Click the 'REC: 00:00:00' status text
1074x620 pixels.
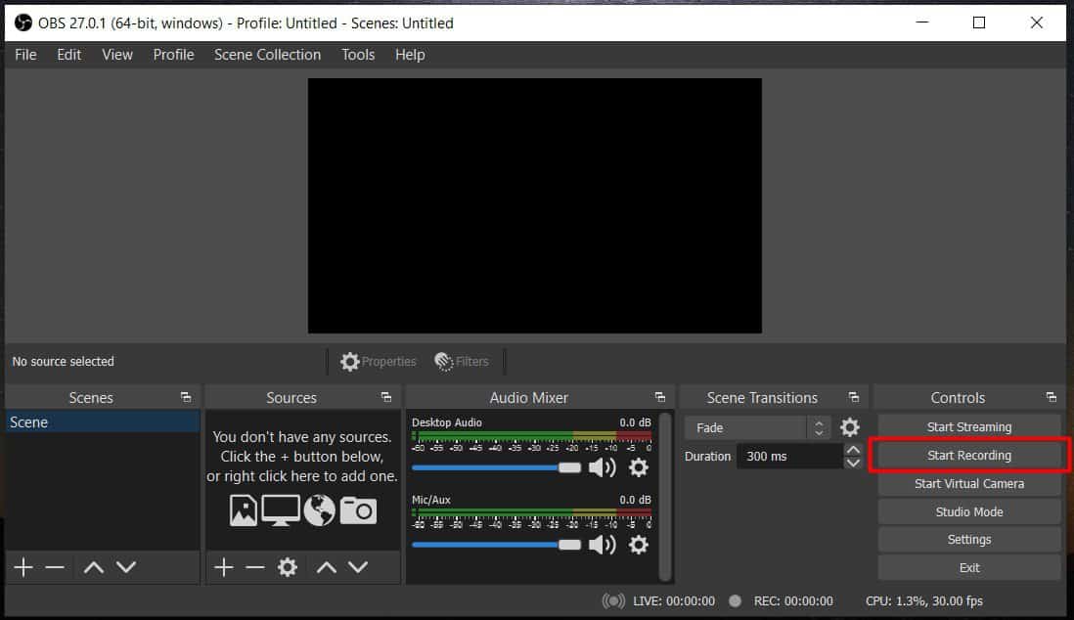click(793, 600)
